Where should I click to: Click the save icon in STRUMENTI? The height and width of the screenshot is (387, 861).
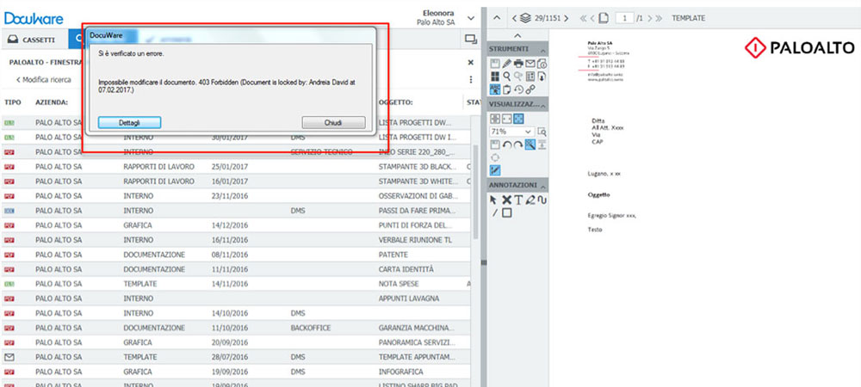point(495,64)
